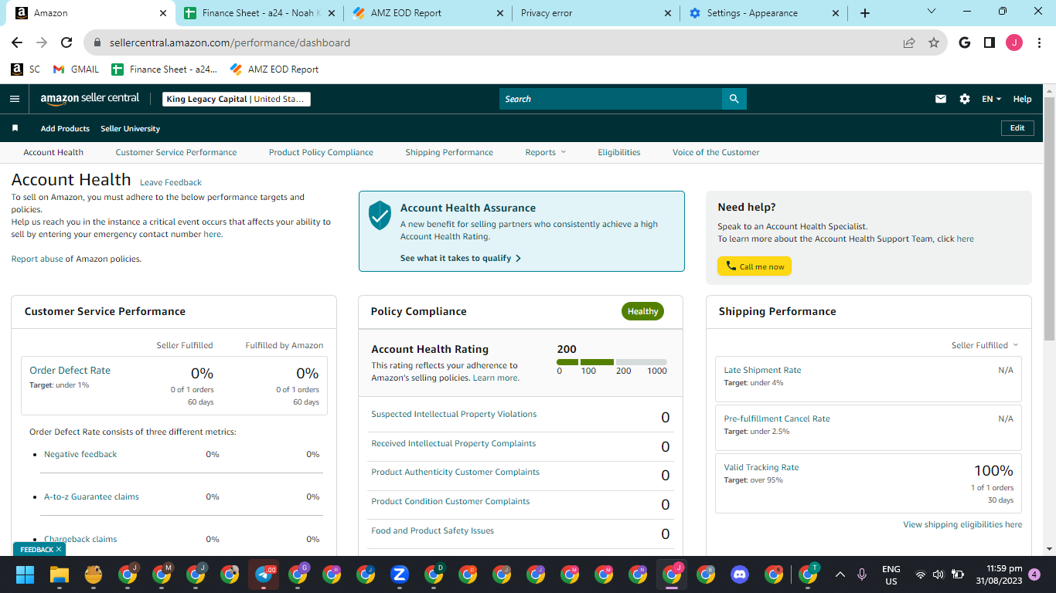
Task: Open the Eligibilities tab
Action: point(619,152)
